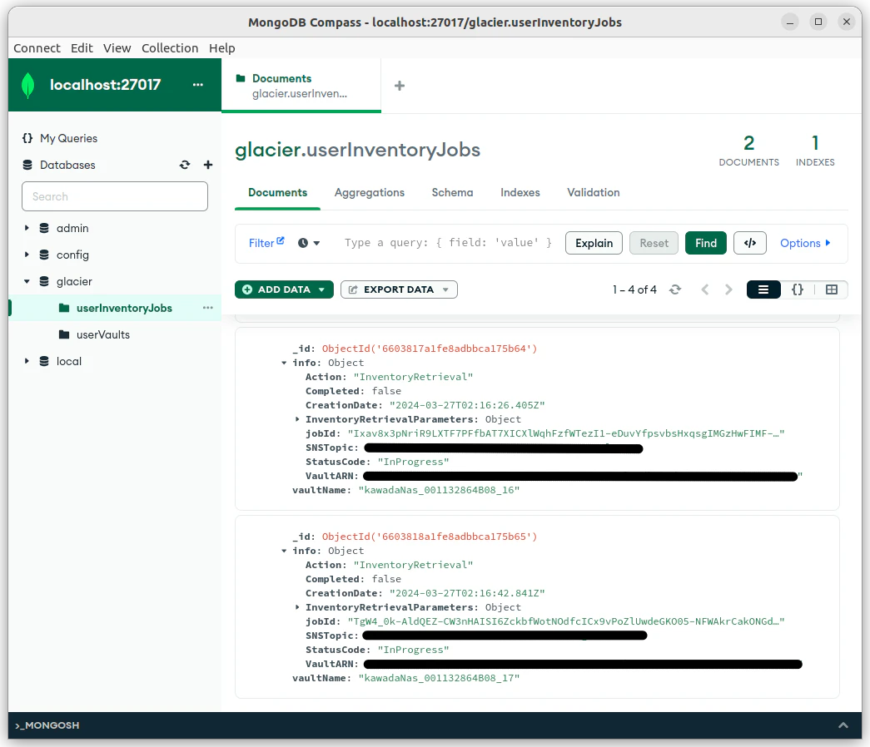
Task: Focus the database Search field
Action: (x=115, y=196)
